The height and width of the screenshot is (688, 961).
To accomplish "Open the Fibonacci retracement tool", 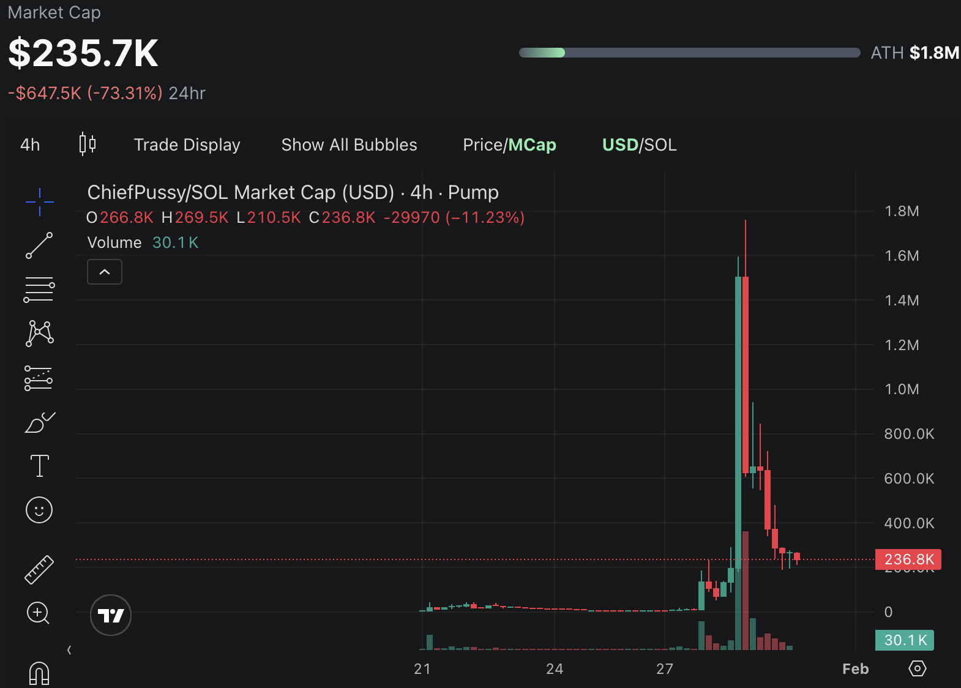I will [x=39, y=290].
